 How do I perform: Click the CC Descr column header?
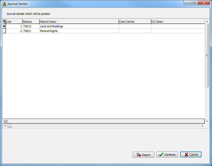tap(178, 22)
